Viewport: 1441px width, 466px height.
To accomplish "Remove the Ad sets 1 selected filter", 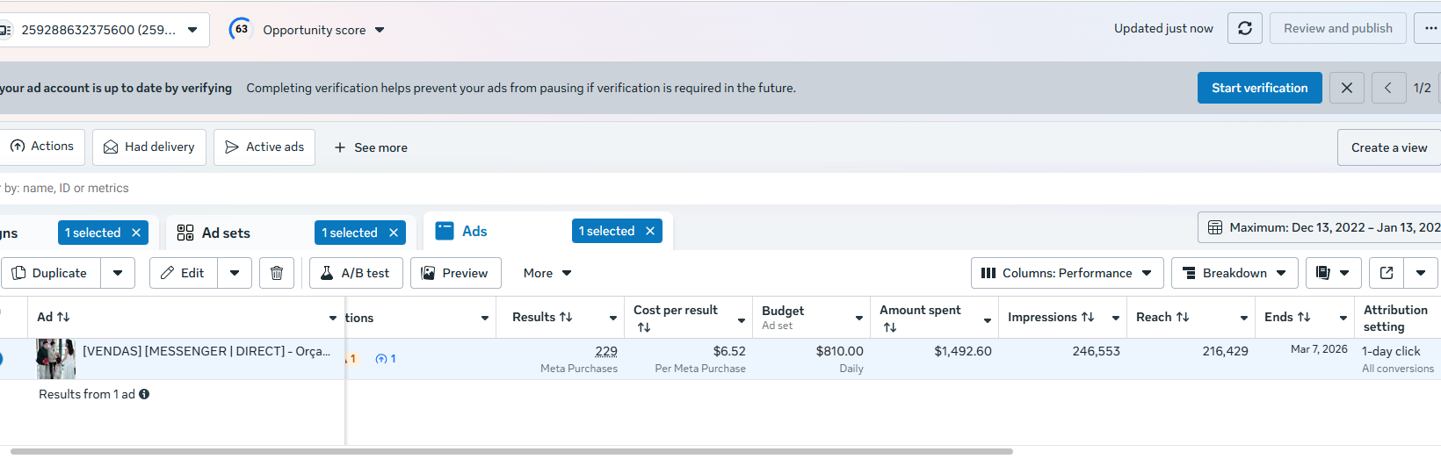I will 394,233.
